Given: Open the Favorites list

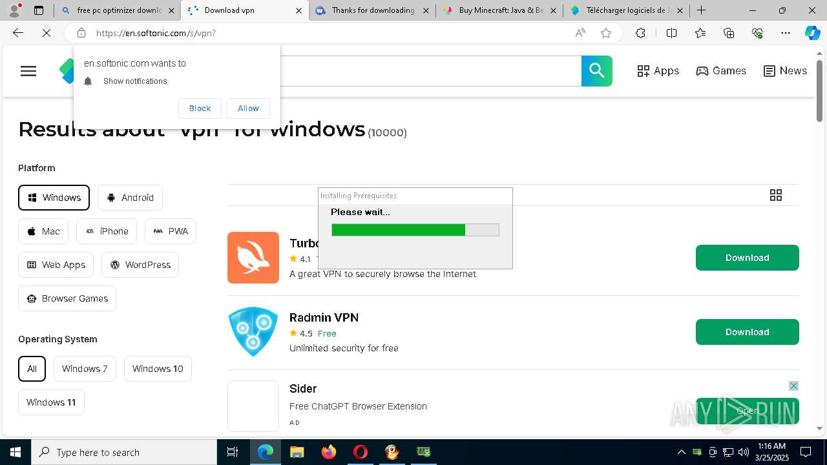Looking at the screenshot, I should click(700, 33).
